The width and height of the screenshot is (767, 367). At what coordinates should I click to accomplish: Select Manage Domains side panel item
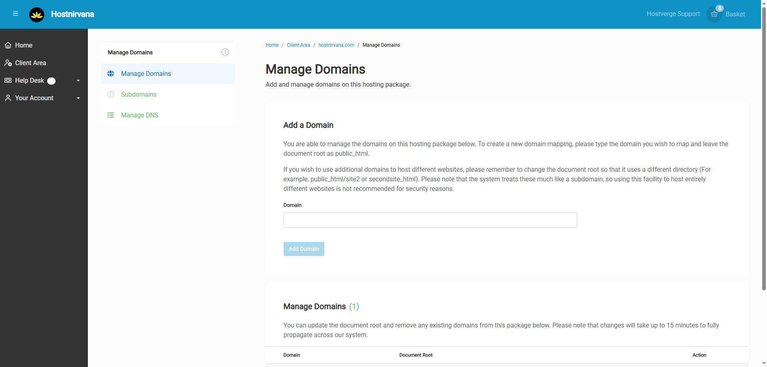146,74
